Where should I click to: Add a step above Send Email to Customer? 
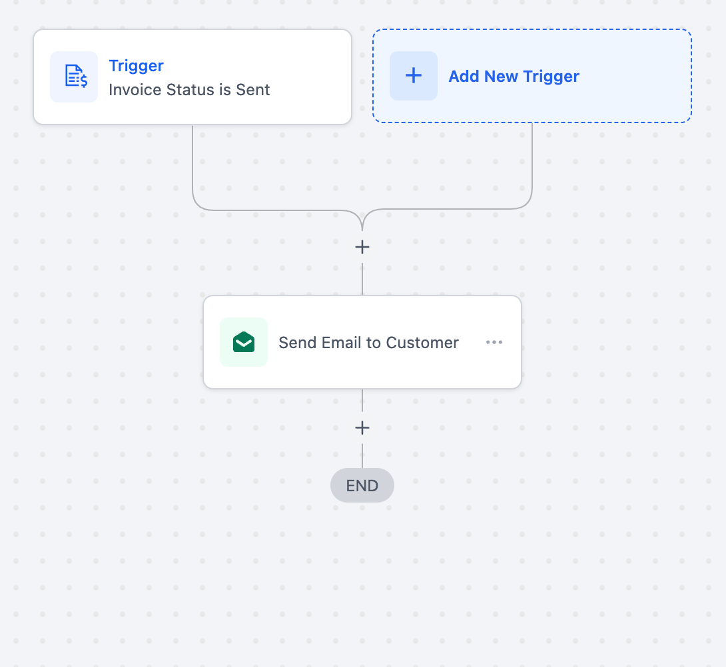(x=362, y=248)
